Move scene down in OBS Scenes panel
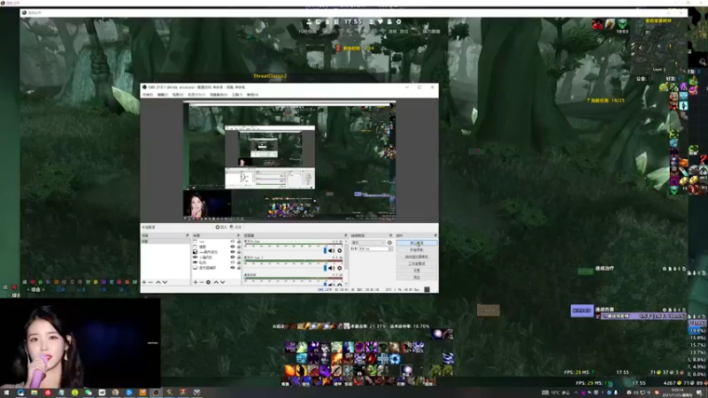The height and width of the screenshot is (398, 708). coord(165,282)
